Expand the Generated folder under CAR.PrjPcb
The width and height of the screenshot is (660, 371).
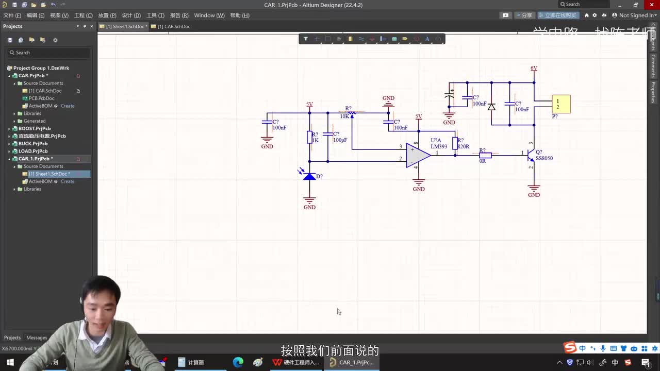[x=14, y=121]
